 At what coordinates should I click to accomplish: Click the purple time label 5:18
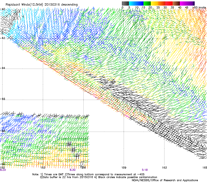tap(145, 170)
